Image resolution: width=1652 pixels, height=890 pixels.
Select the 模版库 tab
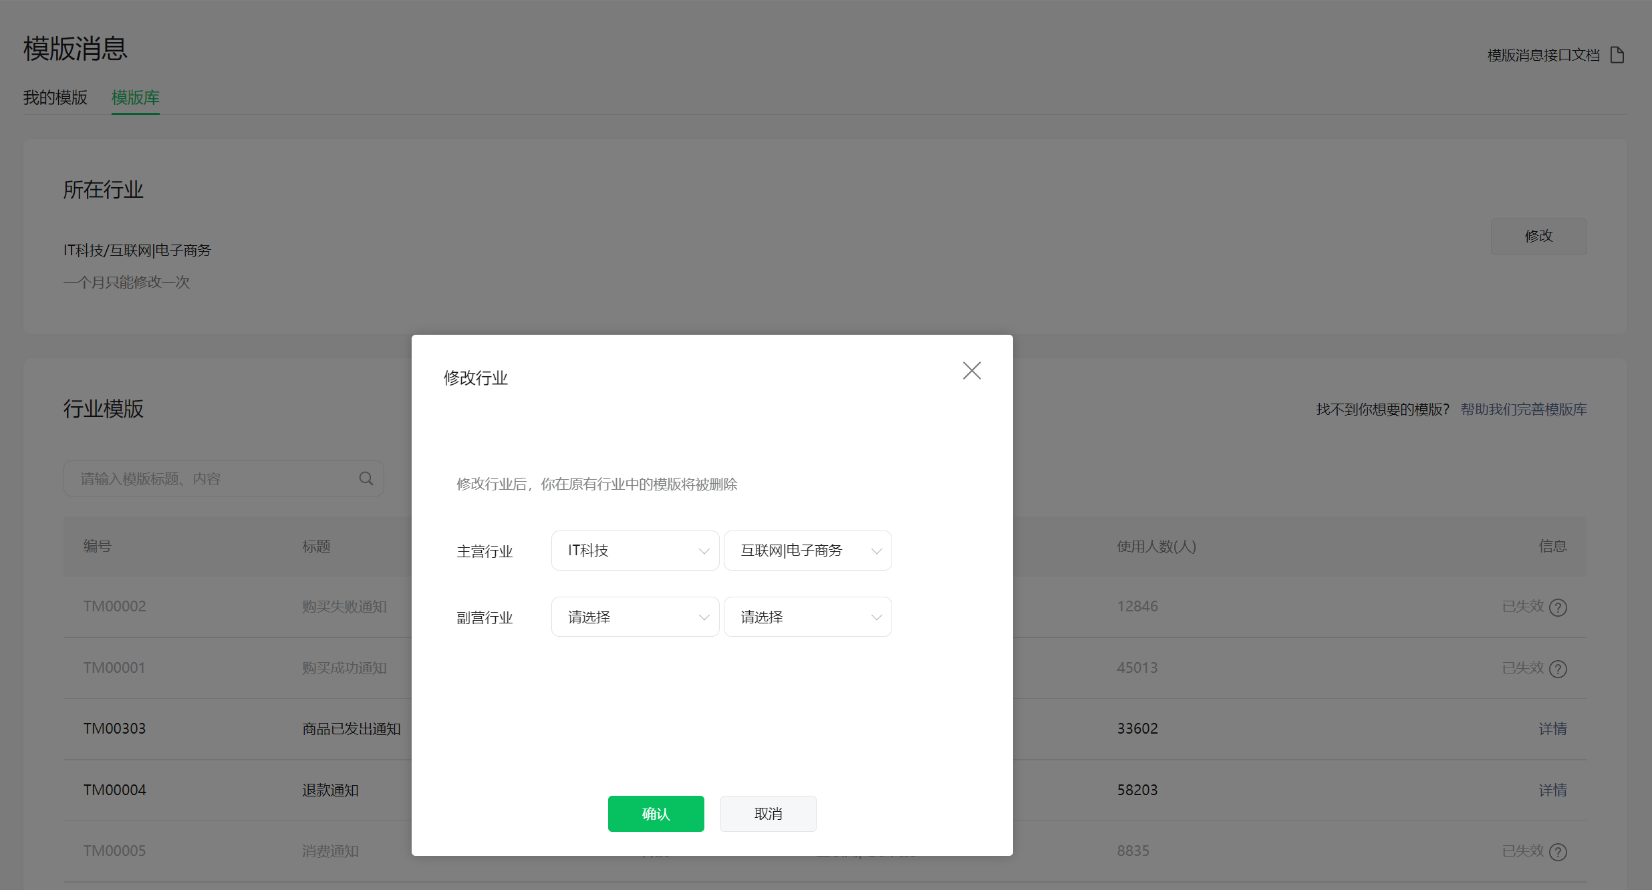135,98
